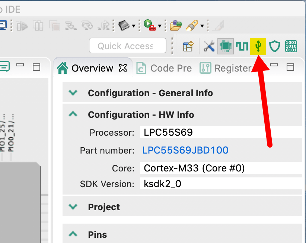The image size is (306, 243).
Task: Click the debug chip toolbar icon
Action: 124,25
